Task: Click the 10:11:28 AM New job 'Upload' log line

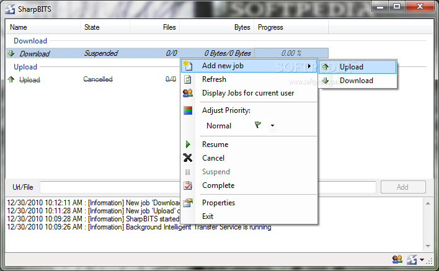Action: click(x=94, y=211)
